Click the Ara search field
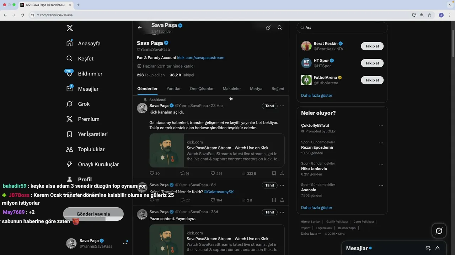Image resolution: width=455 pixels, height=255 pixels. tap(342, 28)
